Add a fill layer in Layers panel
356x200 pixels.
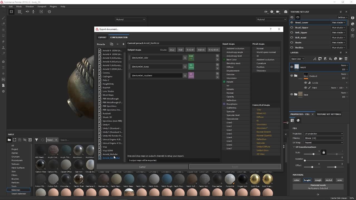330,59
